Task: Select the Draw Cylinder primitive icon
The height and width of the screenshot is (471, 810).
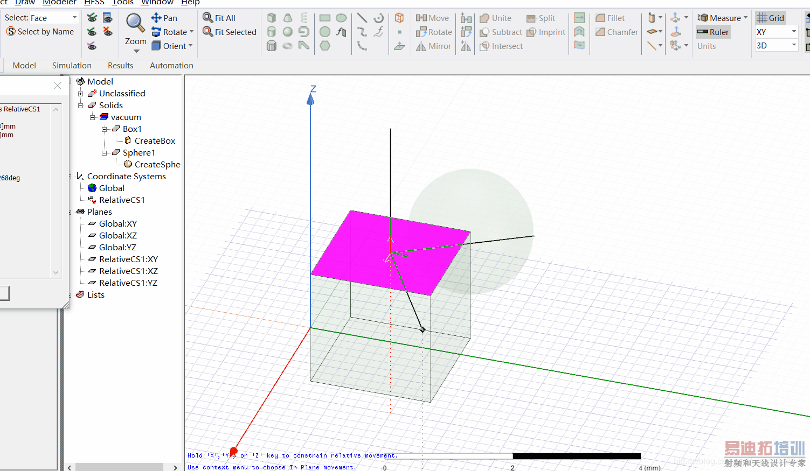Action: [272, 32]
